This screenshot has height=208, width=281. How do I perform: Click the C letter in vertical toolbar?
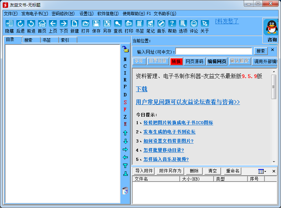[125, 66]
